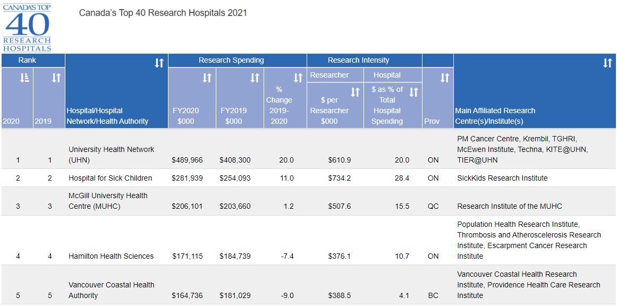The height and width of the screenshot is (306, 617).
Task: Click the 10.7 hospital spending percentage
Action: tap(402, 257)
